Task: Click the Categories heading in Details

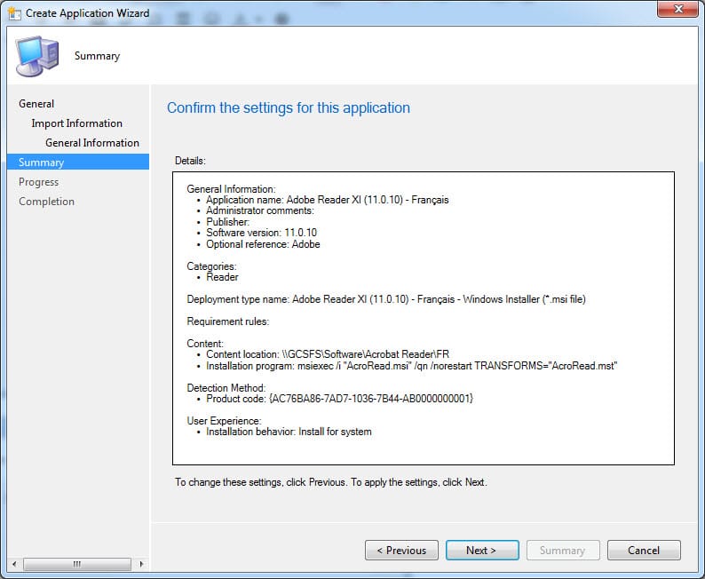Action: point(211,266)
